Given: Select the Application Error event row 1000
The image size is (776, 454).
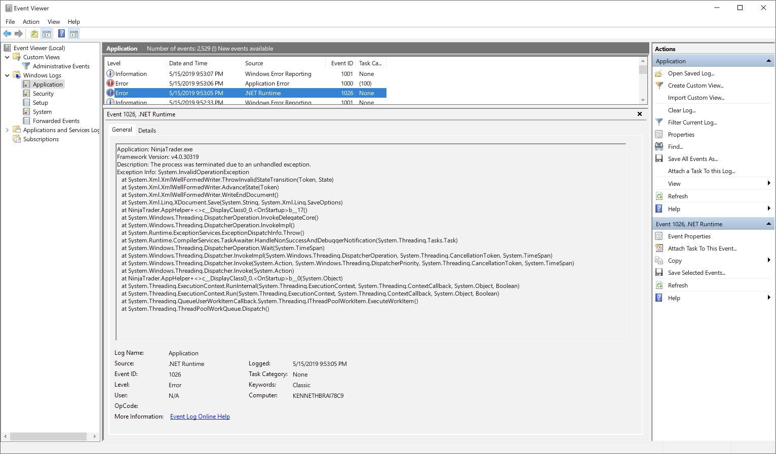Looking at the screenshot, I should tap(246, 84).
